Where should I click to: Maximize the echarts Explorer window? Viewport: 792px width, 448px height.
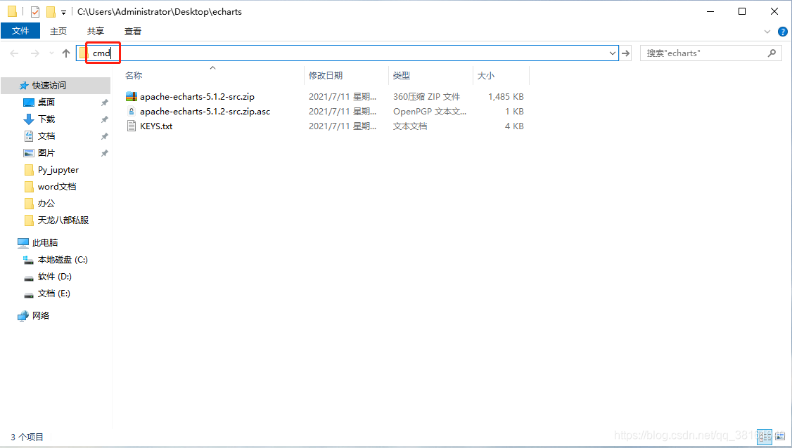742,11
